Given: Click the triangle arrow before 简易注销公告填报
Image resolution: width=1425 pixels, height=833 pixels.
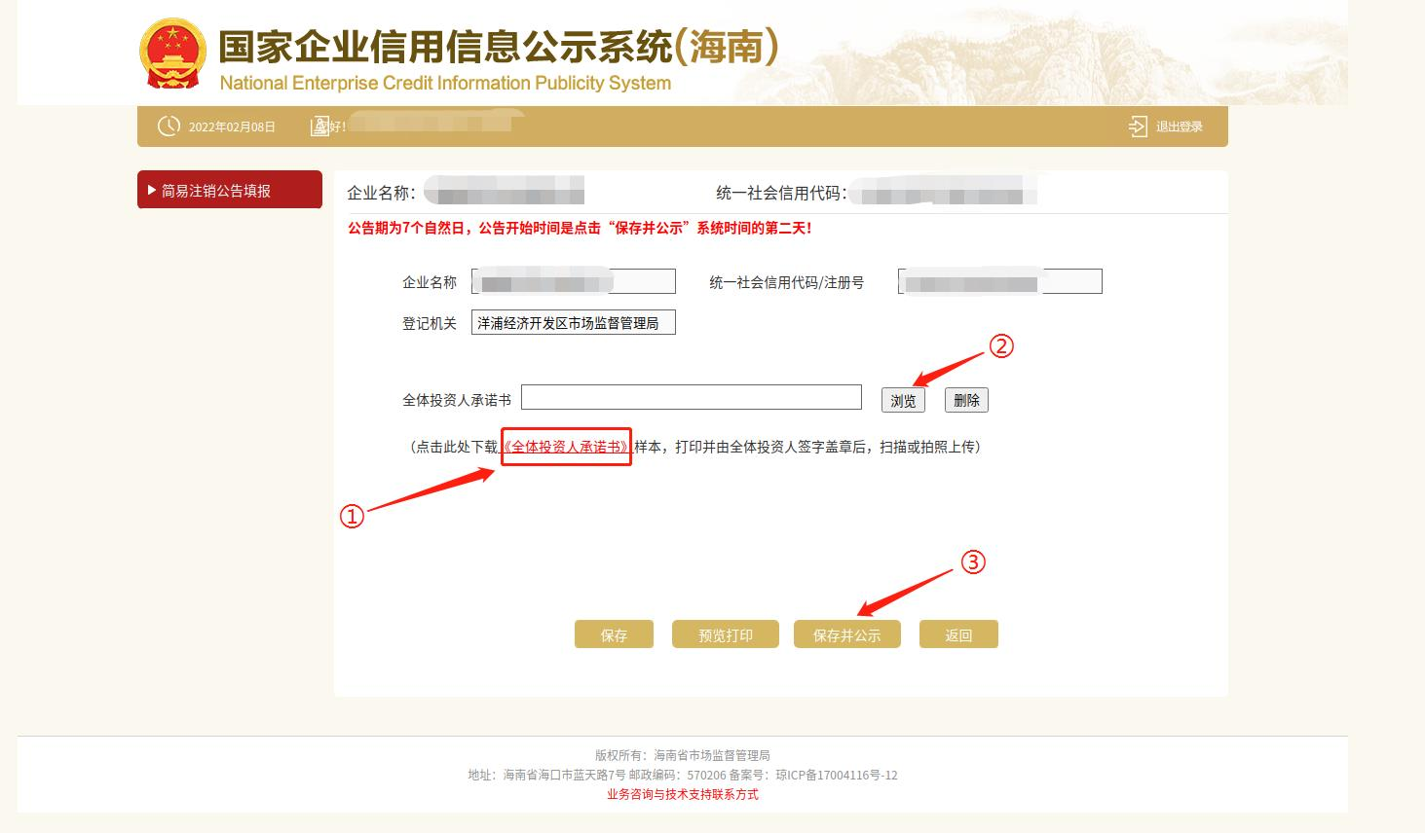Looking at the screenshot, I should (152, 191).
